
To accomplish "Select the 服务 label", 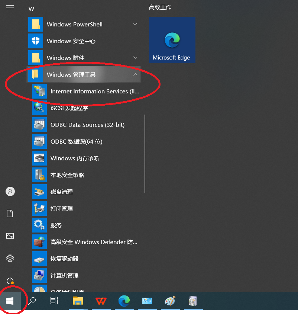I will [x=56, y=225].
